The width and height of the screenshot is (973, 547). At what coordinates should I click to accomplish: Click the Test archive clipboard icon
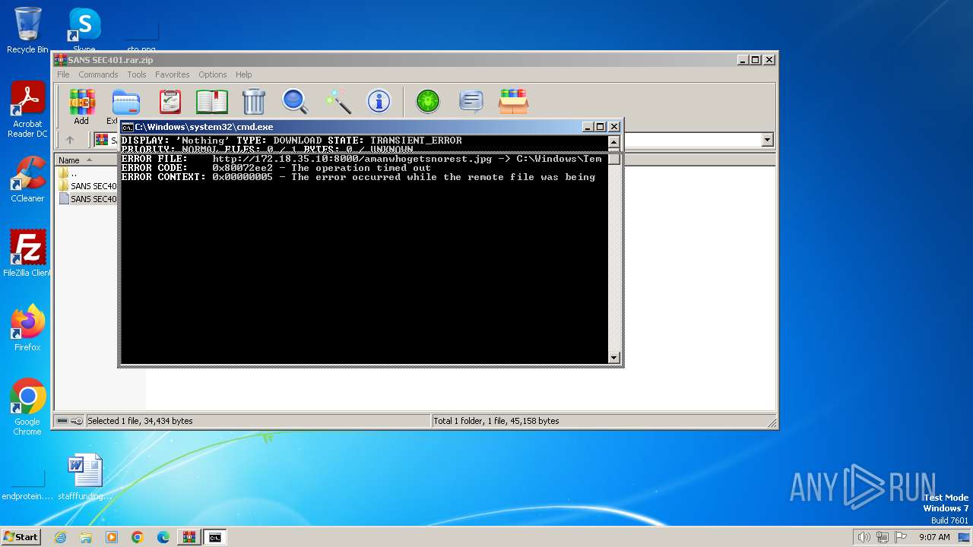[x=170, y=101]
